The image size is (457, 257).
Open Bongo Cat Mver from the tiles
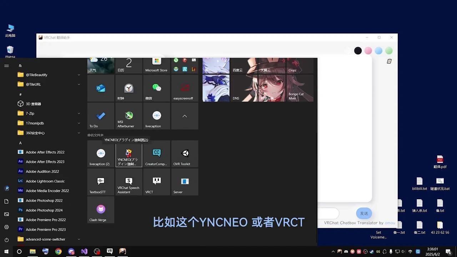[x=300, y=88]
